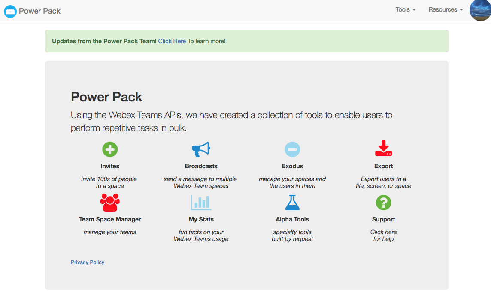Click 'specialty tools built by request' text
Image resolution: width=491 pixels, height=304 pixels.
[x=292, y=235]
